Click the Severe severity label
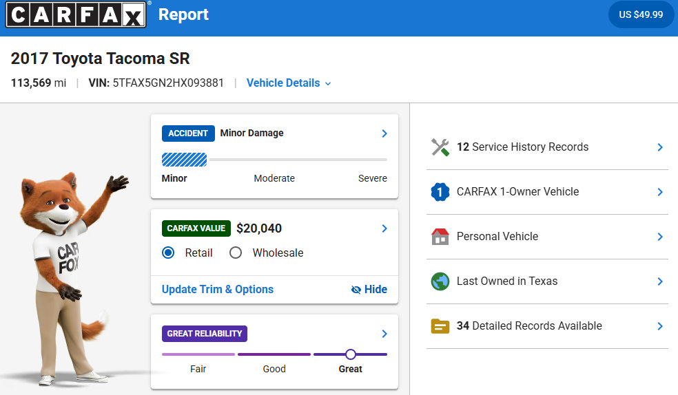 372,178
